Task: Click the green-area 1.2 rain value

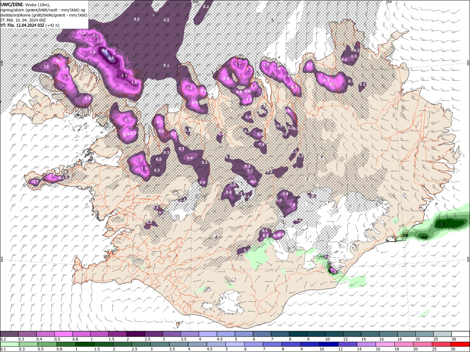Action: point(424,238)
